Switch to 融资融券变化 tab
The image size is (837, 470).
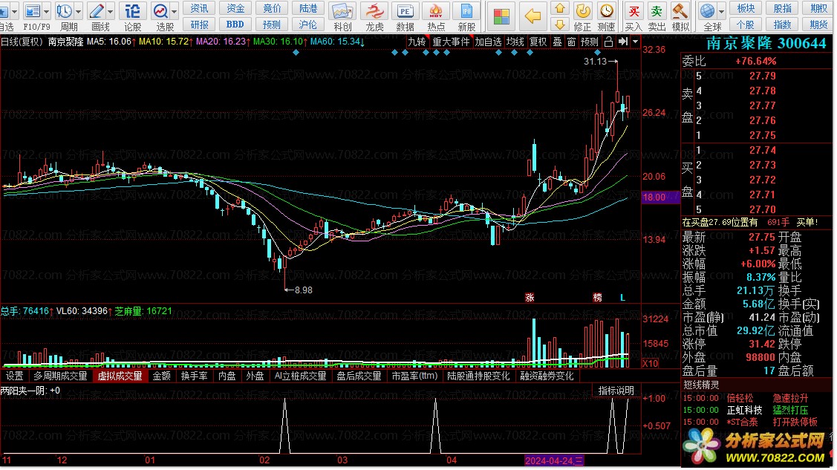click(547, 376)
